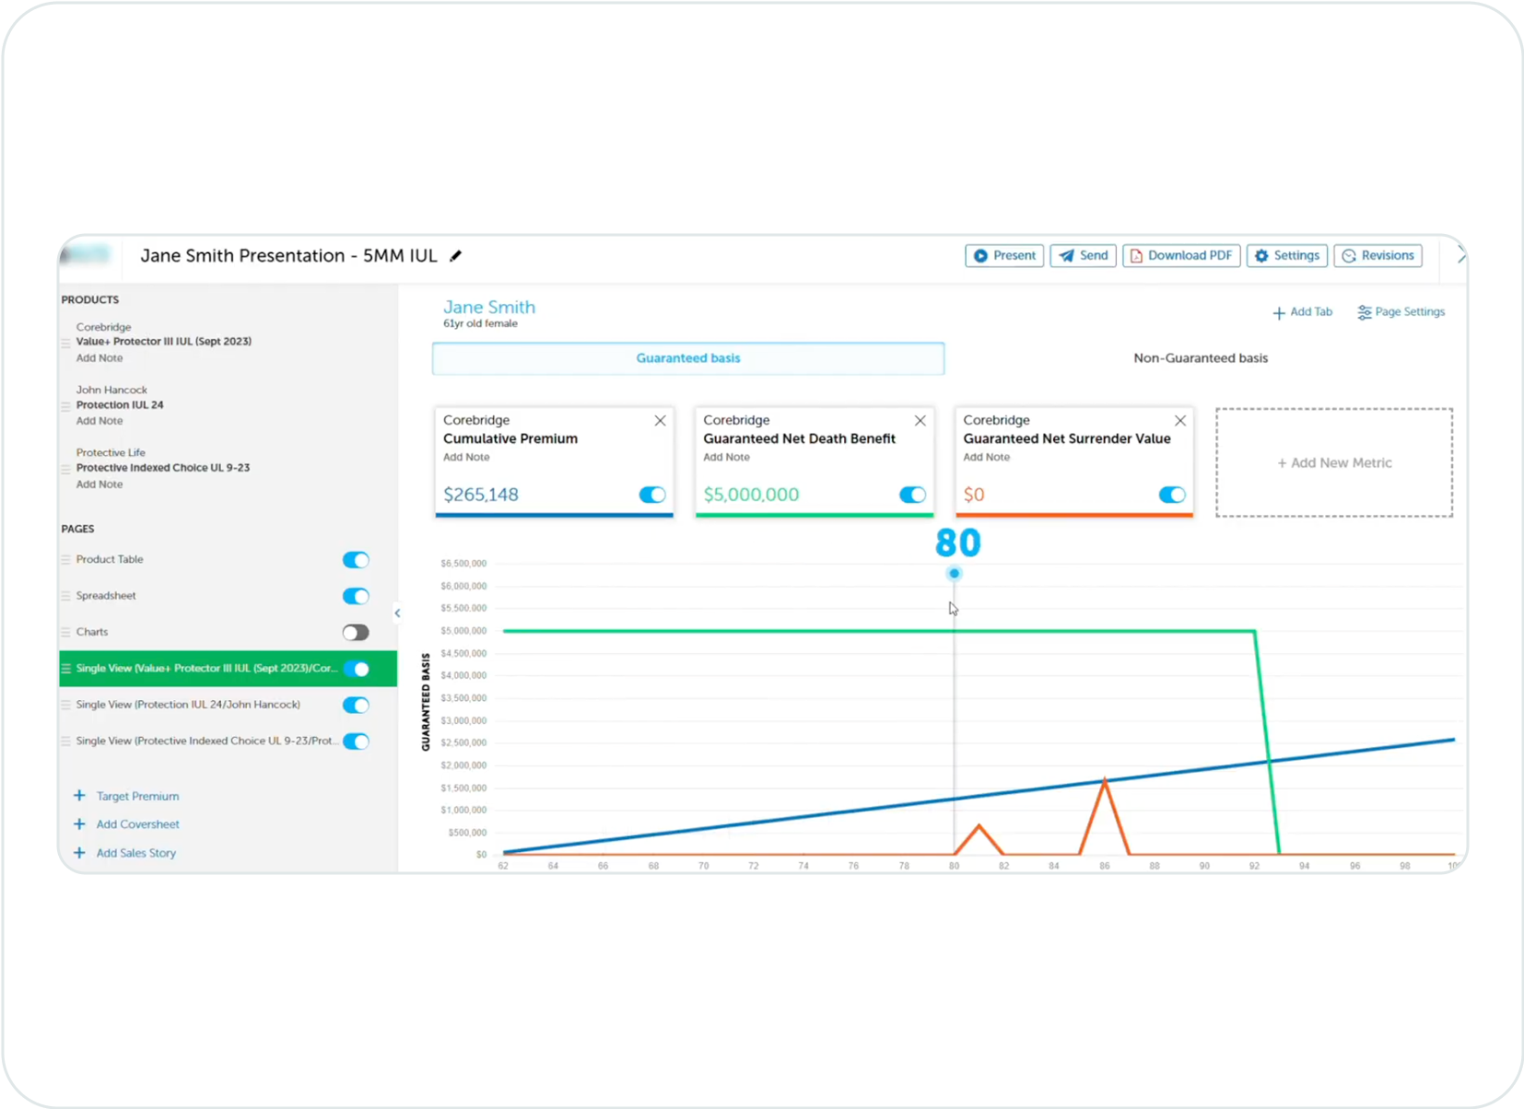The image size is (1524, 1109).
Task: Open the Product Table page
Action: click(110, 559)
